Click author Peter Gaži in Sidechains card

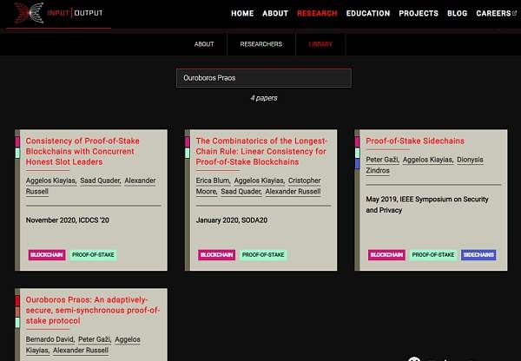(382, 160)
